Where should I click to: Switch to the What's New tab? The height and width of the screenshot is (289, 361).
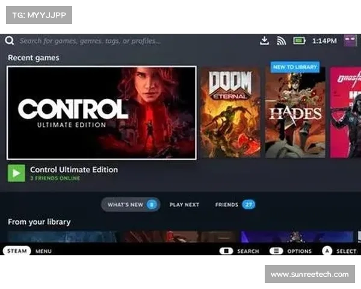click(131, 205)
